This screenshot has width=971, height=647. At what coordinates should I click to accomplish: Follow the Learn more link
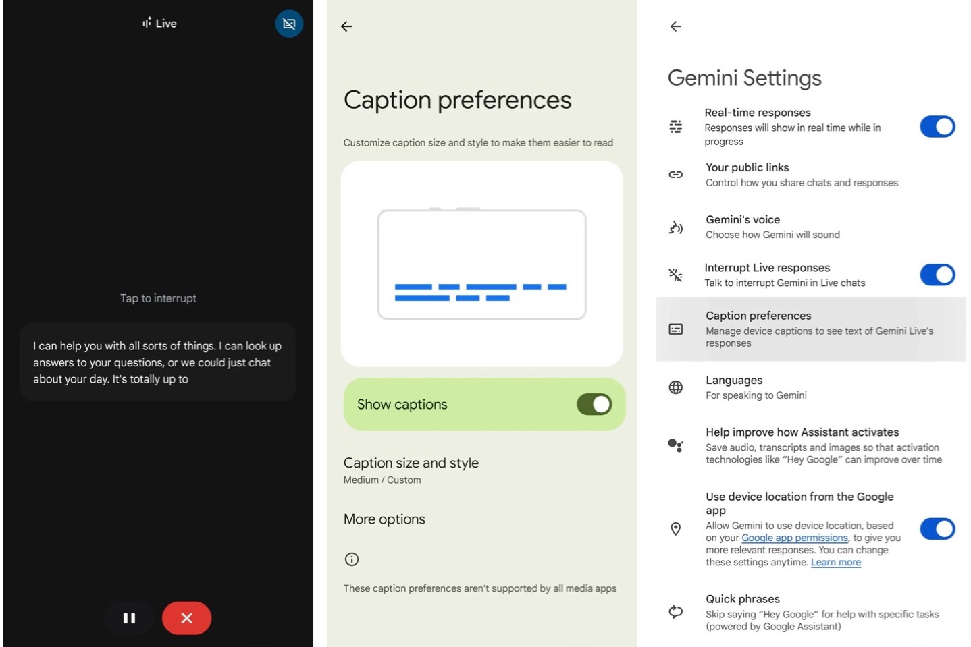coord(836,563)
